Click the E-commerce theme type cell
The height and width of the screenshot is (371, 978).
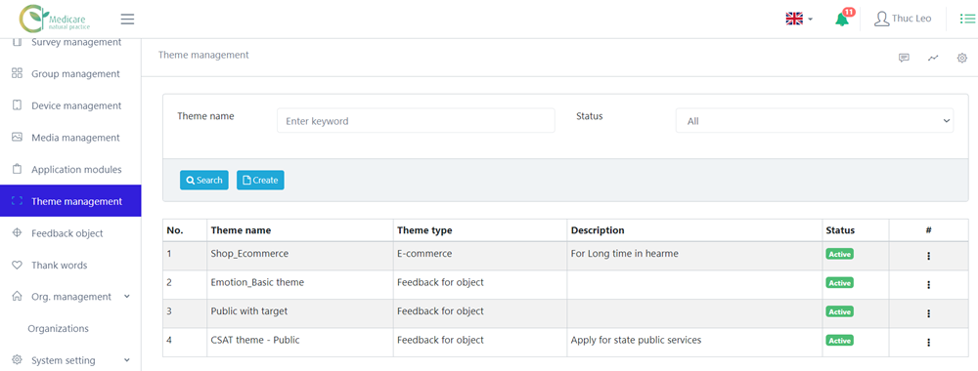click(479, 256)
